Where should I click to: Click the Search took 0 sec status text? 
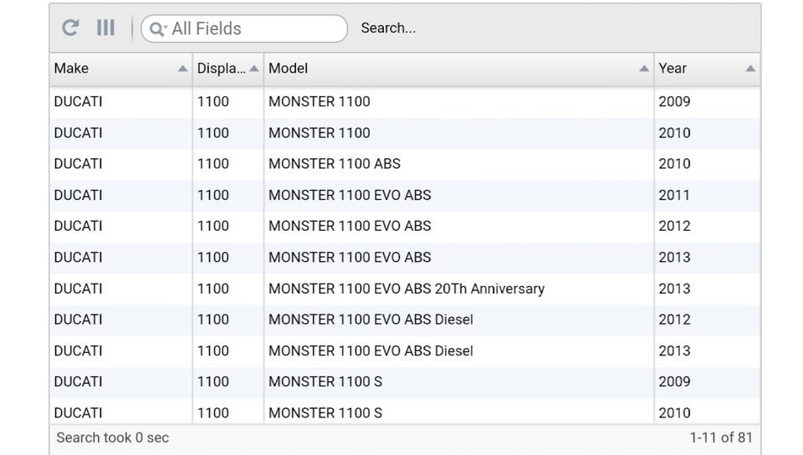pyautogui.click(x=112, y=437)
